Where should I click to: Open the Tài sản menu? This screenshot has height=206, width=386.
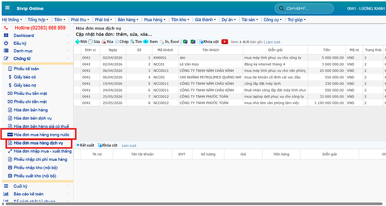point(250,20)
